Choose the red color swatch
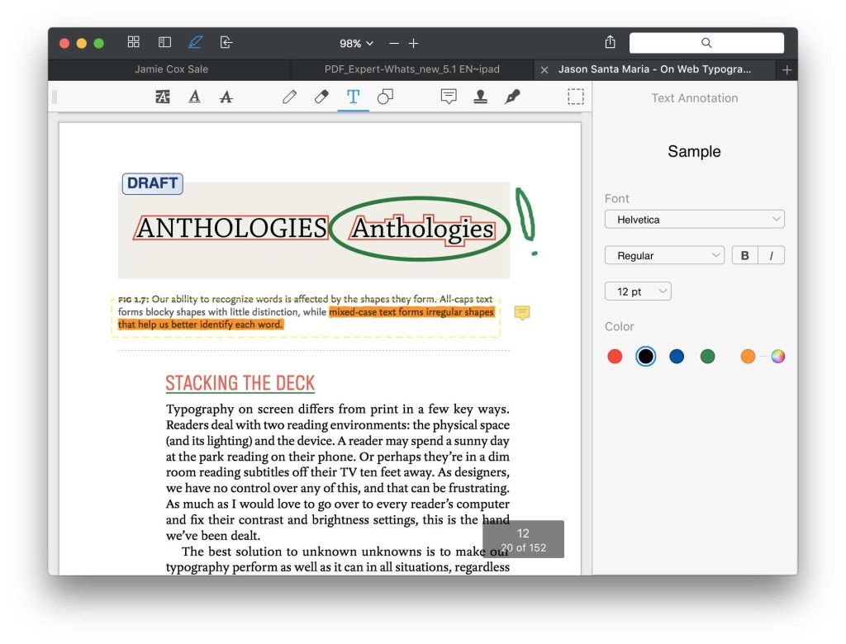 [x=615, y=357]
